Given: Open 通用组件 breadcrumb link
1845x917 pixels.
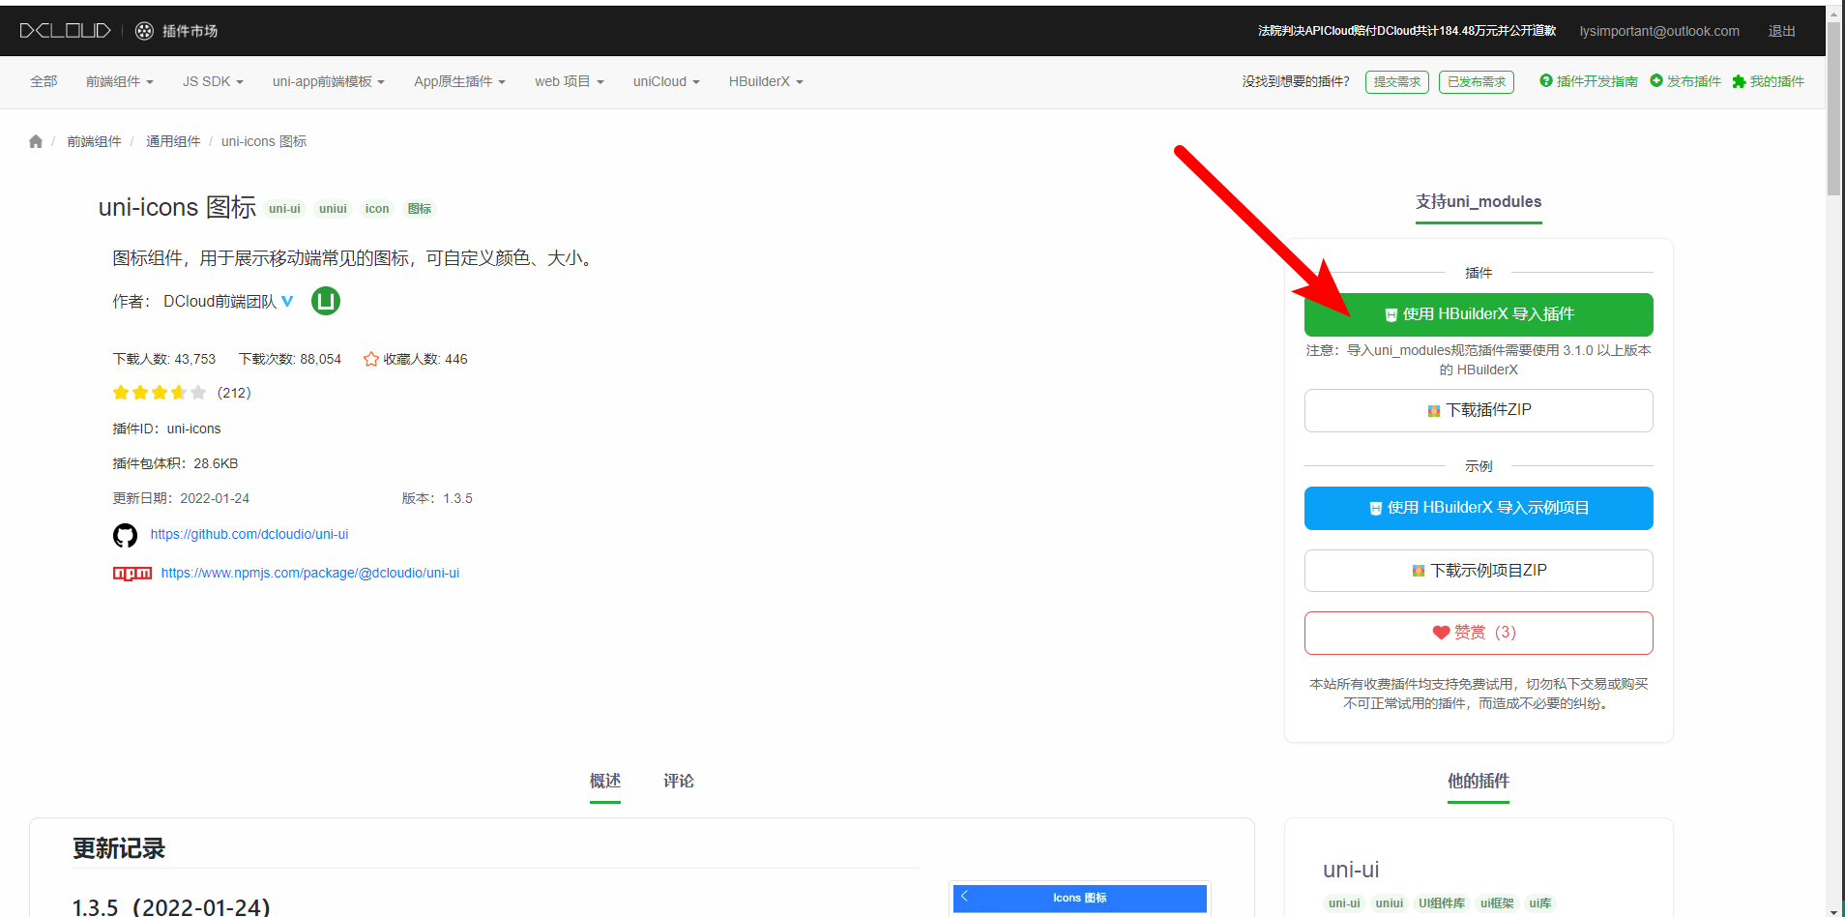Looking at the screenshot, I should click(x=173, y=141).
